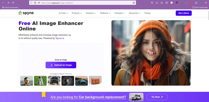This screenshot has height=102, width=209.
Task: Expand the Platforms menu
Action: point(105,13)
